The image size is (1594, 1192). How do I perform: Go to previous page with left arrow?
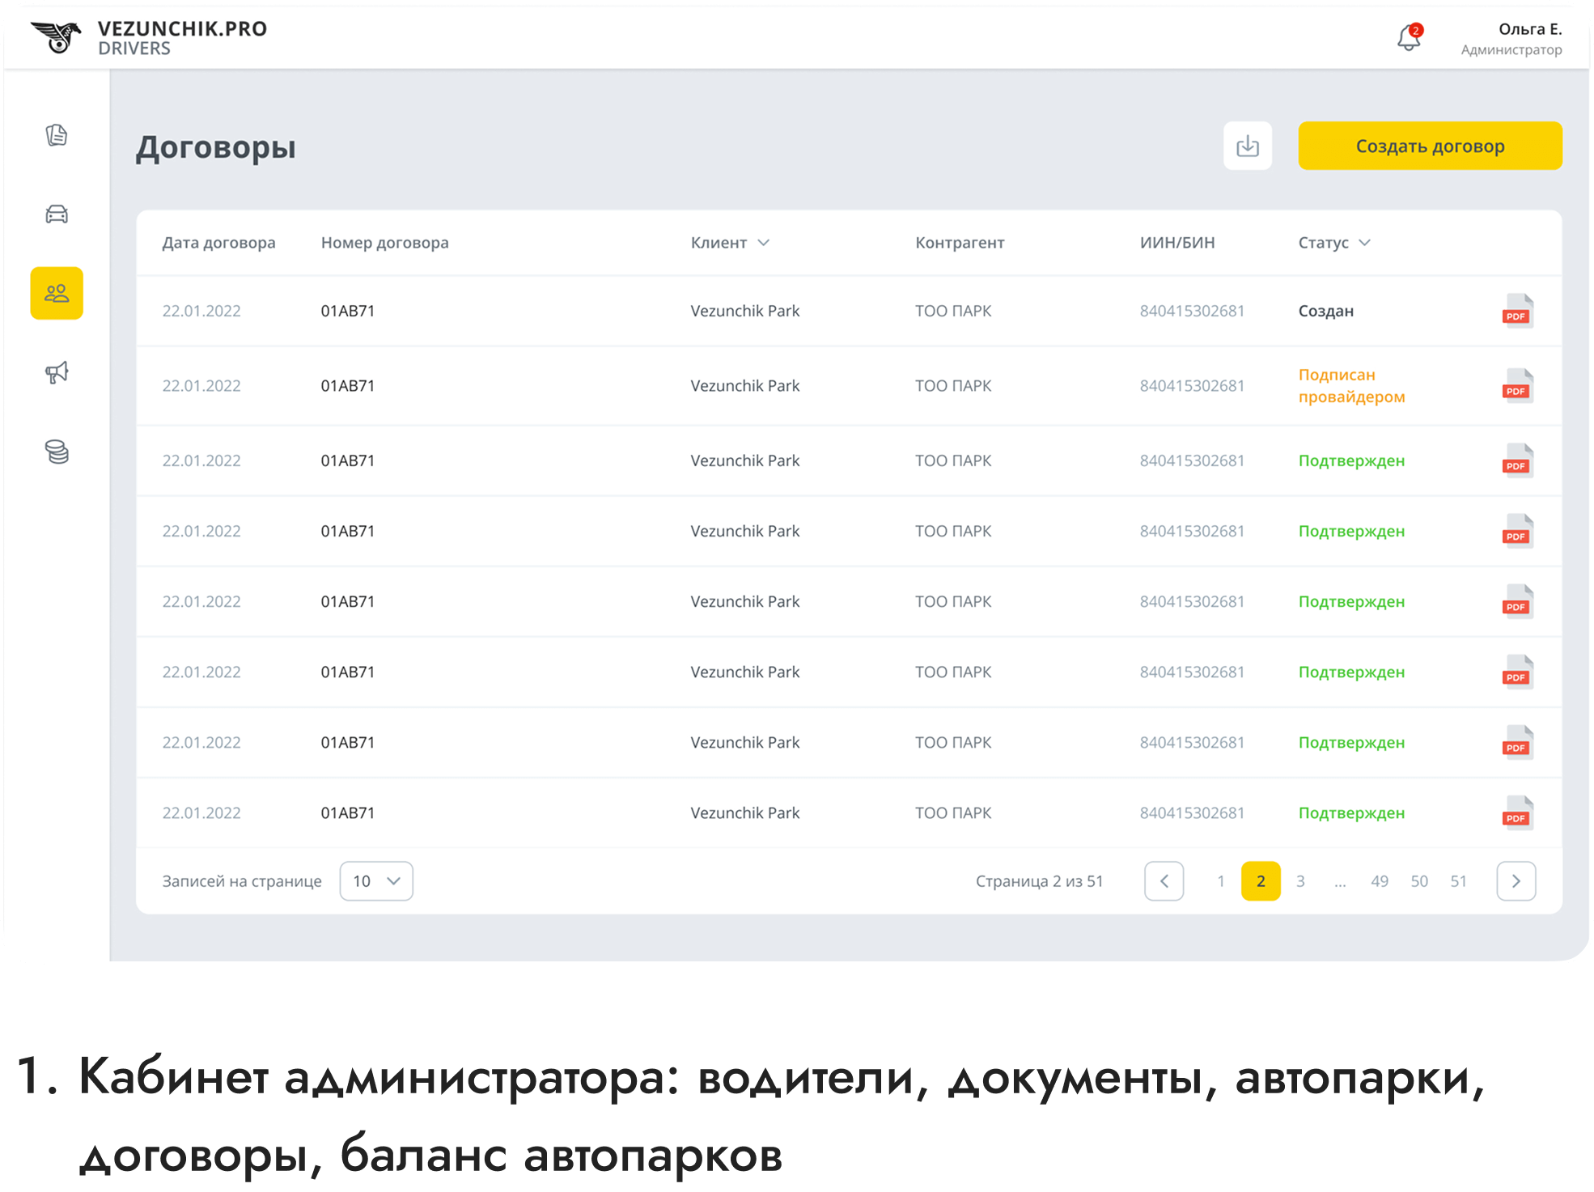(x=1164, y=881)
